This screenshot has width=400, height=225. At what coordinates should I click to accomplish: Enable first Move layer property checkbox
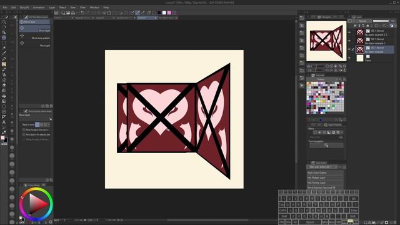coord(24,130)
